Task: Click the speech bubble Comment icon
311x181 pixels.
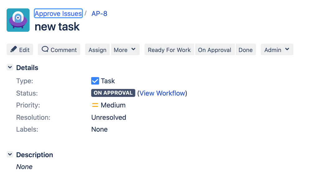Action: (45, 49)
